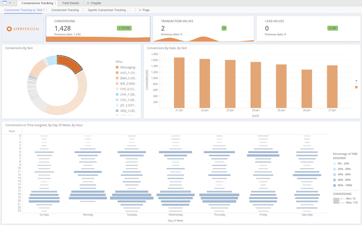Click the light blue donut segment
362x225 pixels.
coord(52,60)
